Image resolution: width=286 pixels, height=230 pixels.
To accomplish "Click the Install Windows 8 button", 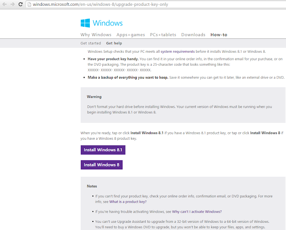I will pos(101,165).
